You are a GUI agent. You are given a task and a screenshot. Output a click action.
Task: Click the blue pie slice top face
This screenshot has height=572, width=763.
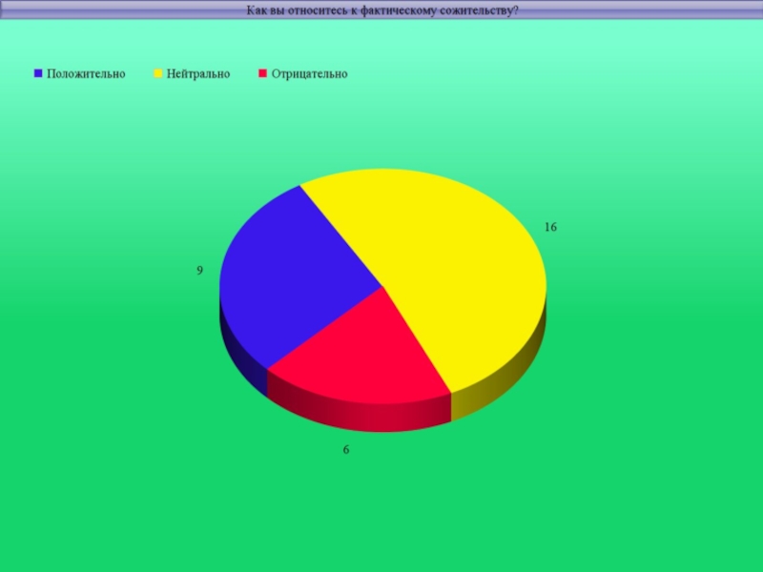click(x=286, y=276)
